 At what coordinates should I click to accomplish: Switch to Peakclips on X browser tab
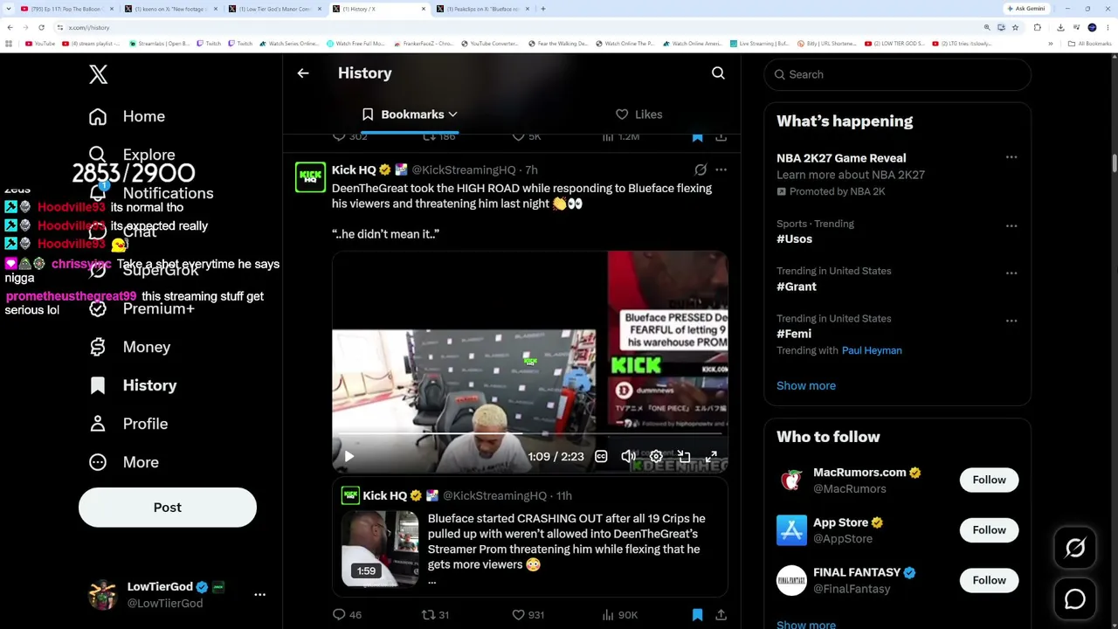pyautogui.click(x=483, y=9)
